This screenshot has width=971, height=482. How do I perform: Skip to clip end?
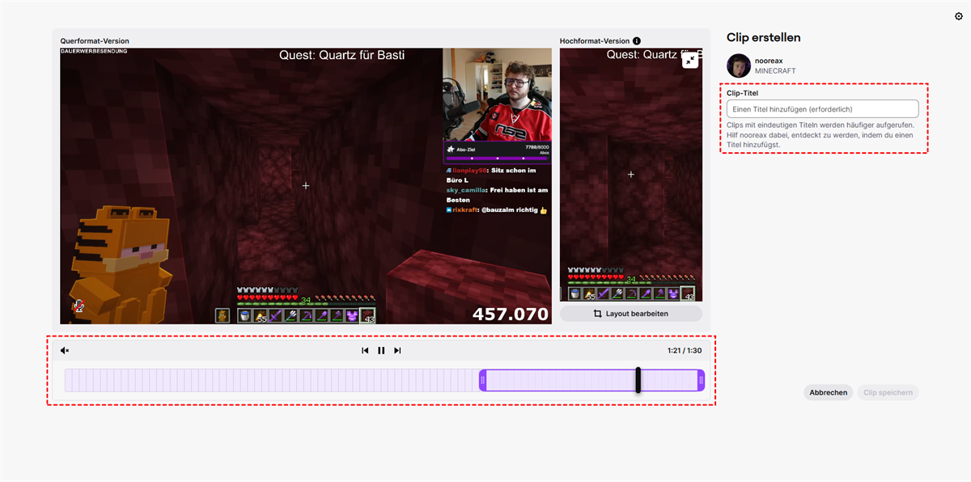[x=397, y=350]
